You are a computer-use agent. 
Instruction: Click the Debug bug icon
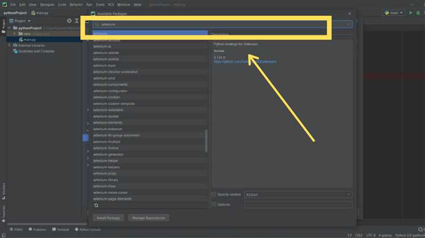[x=418, y=12]
